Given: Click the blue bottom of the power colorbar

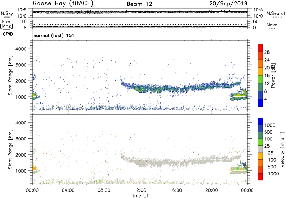Looking at the screenshot, I should point(261,103).
